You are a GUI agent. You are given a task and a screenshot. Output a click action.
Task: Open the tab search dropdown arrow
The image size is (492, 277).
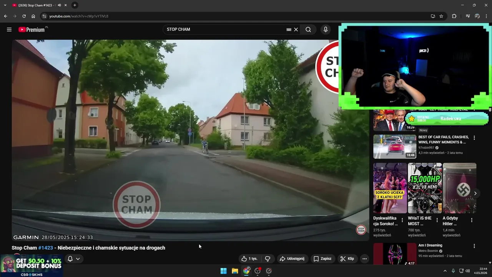(5, 5)
